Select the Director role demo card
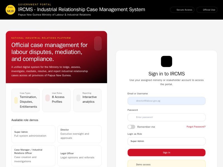 79,134
